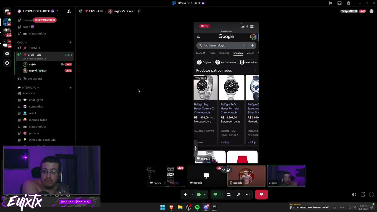The width and height of the screenshot is (377, 212).
Task: Show the call chat bubble icon
Action: click(x=371, y=11)
